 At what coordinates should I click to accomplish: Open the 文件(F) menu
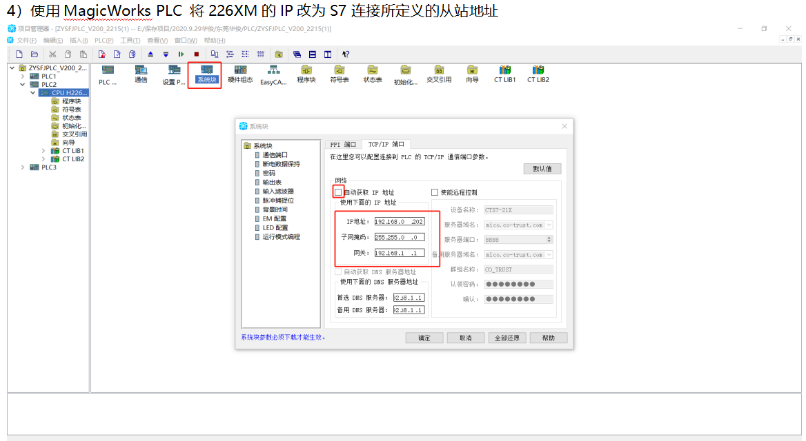(26, 40)
